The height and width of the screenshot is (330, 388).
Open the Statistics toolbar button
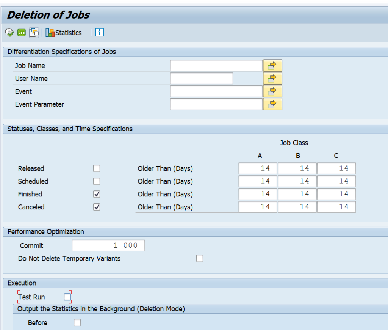[64, 33]
